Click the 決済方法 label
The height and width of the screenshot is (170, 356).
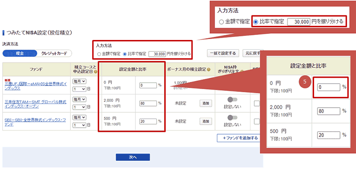10,44
